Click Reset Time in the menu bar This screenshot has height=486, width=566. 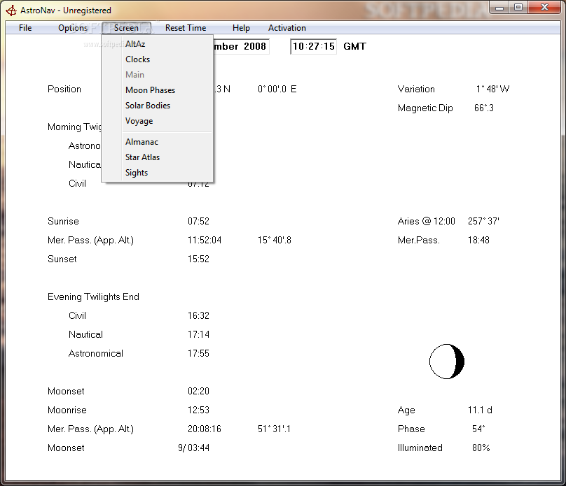coord(186,28)
